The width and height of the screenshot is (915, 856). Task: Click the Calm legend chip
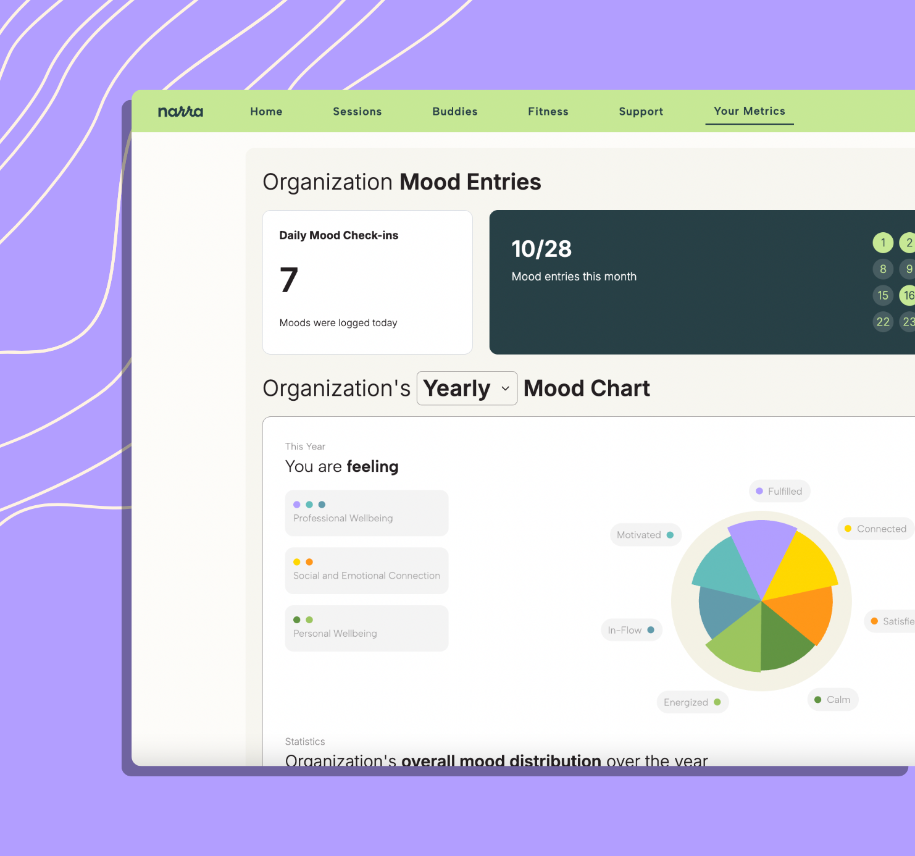point(832,700)
